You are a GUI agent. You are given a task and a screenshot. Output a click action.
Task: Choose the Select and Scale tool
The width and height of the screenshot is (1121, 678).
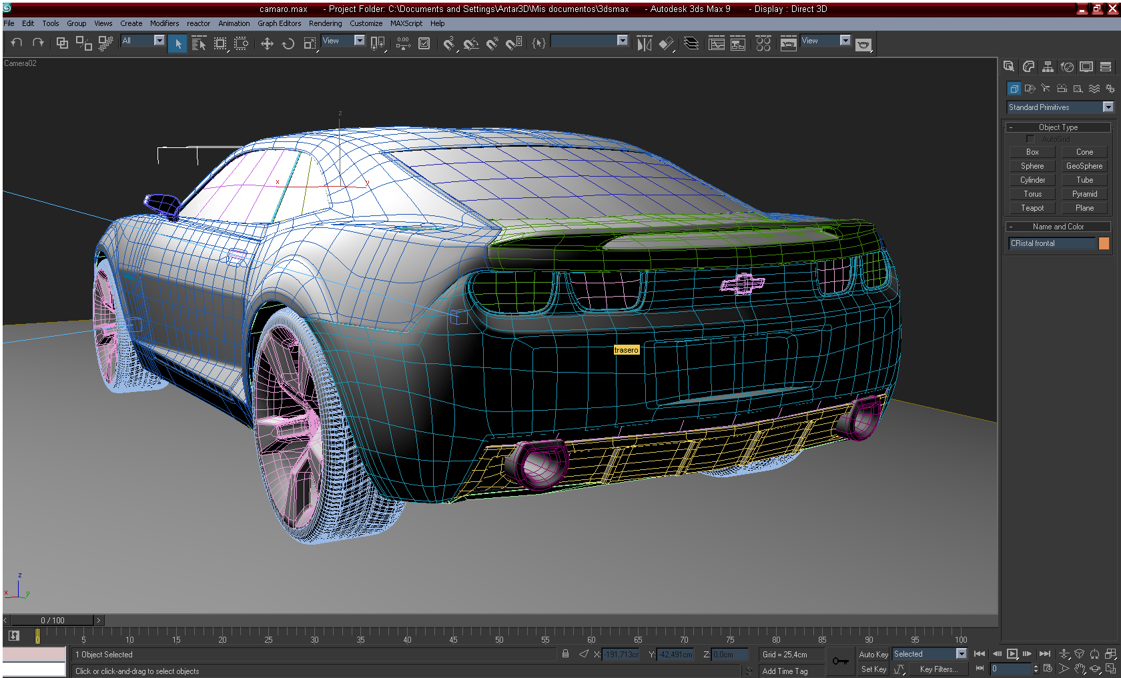[x=310, y=43]
